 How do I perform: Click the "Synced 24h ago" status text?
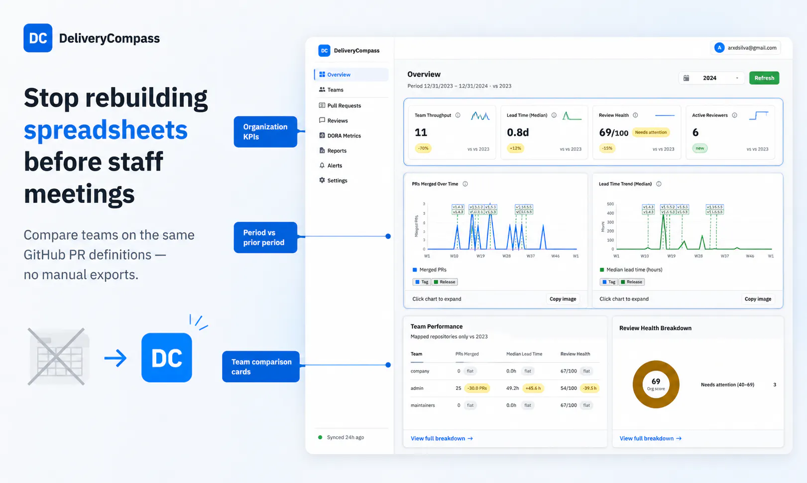[x=346, y=437]
